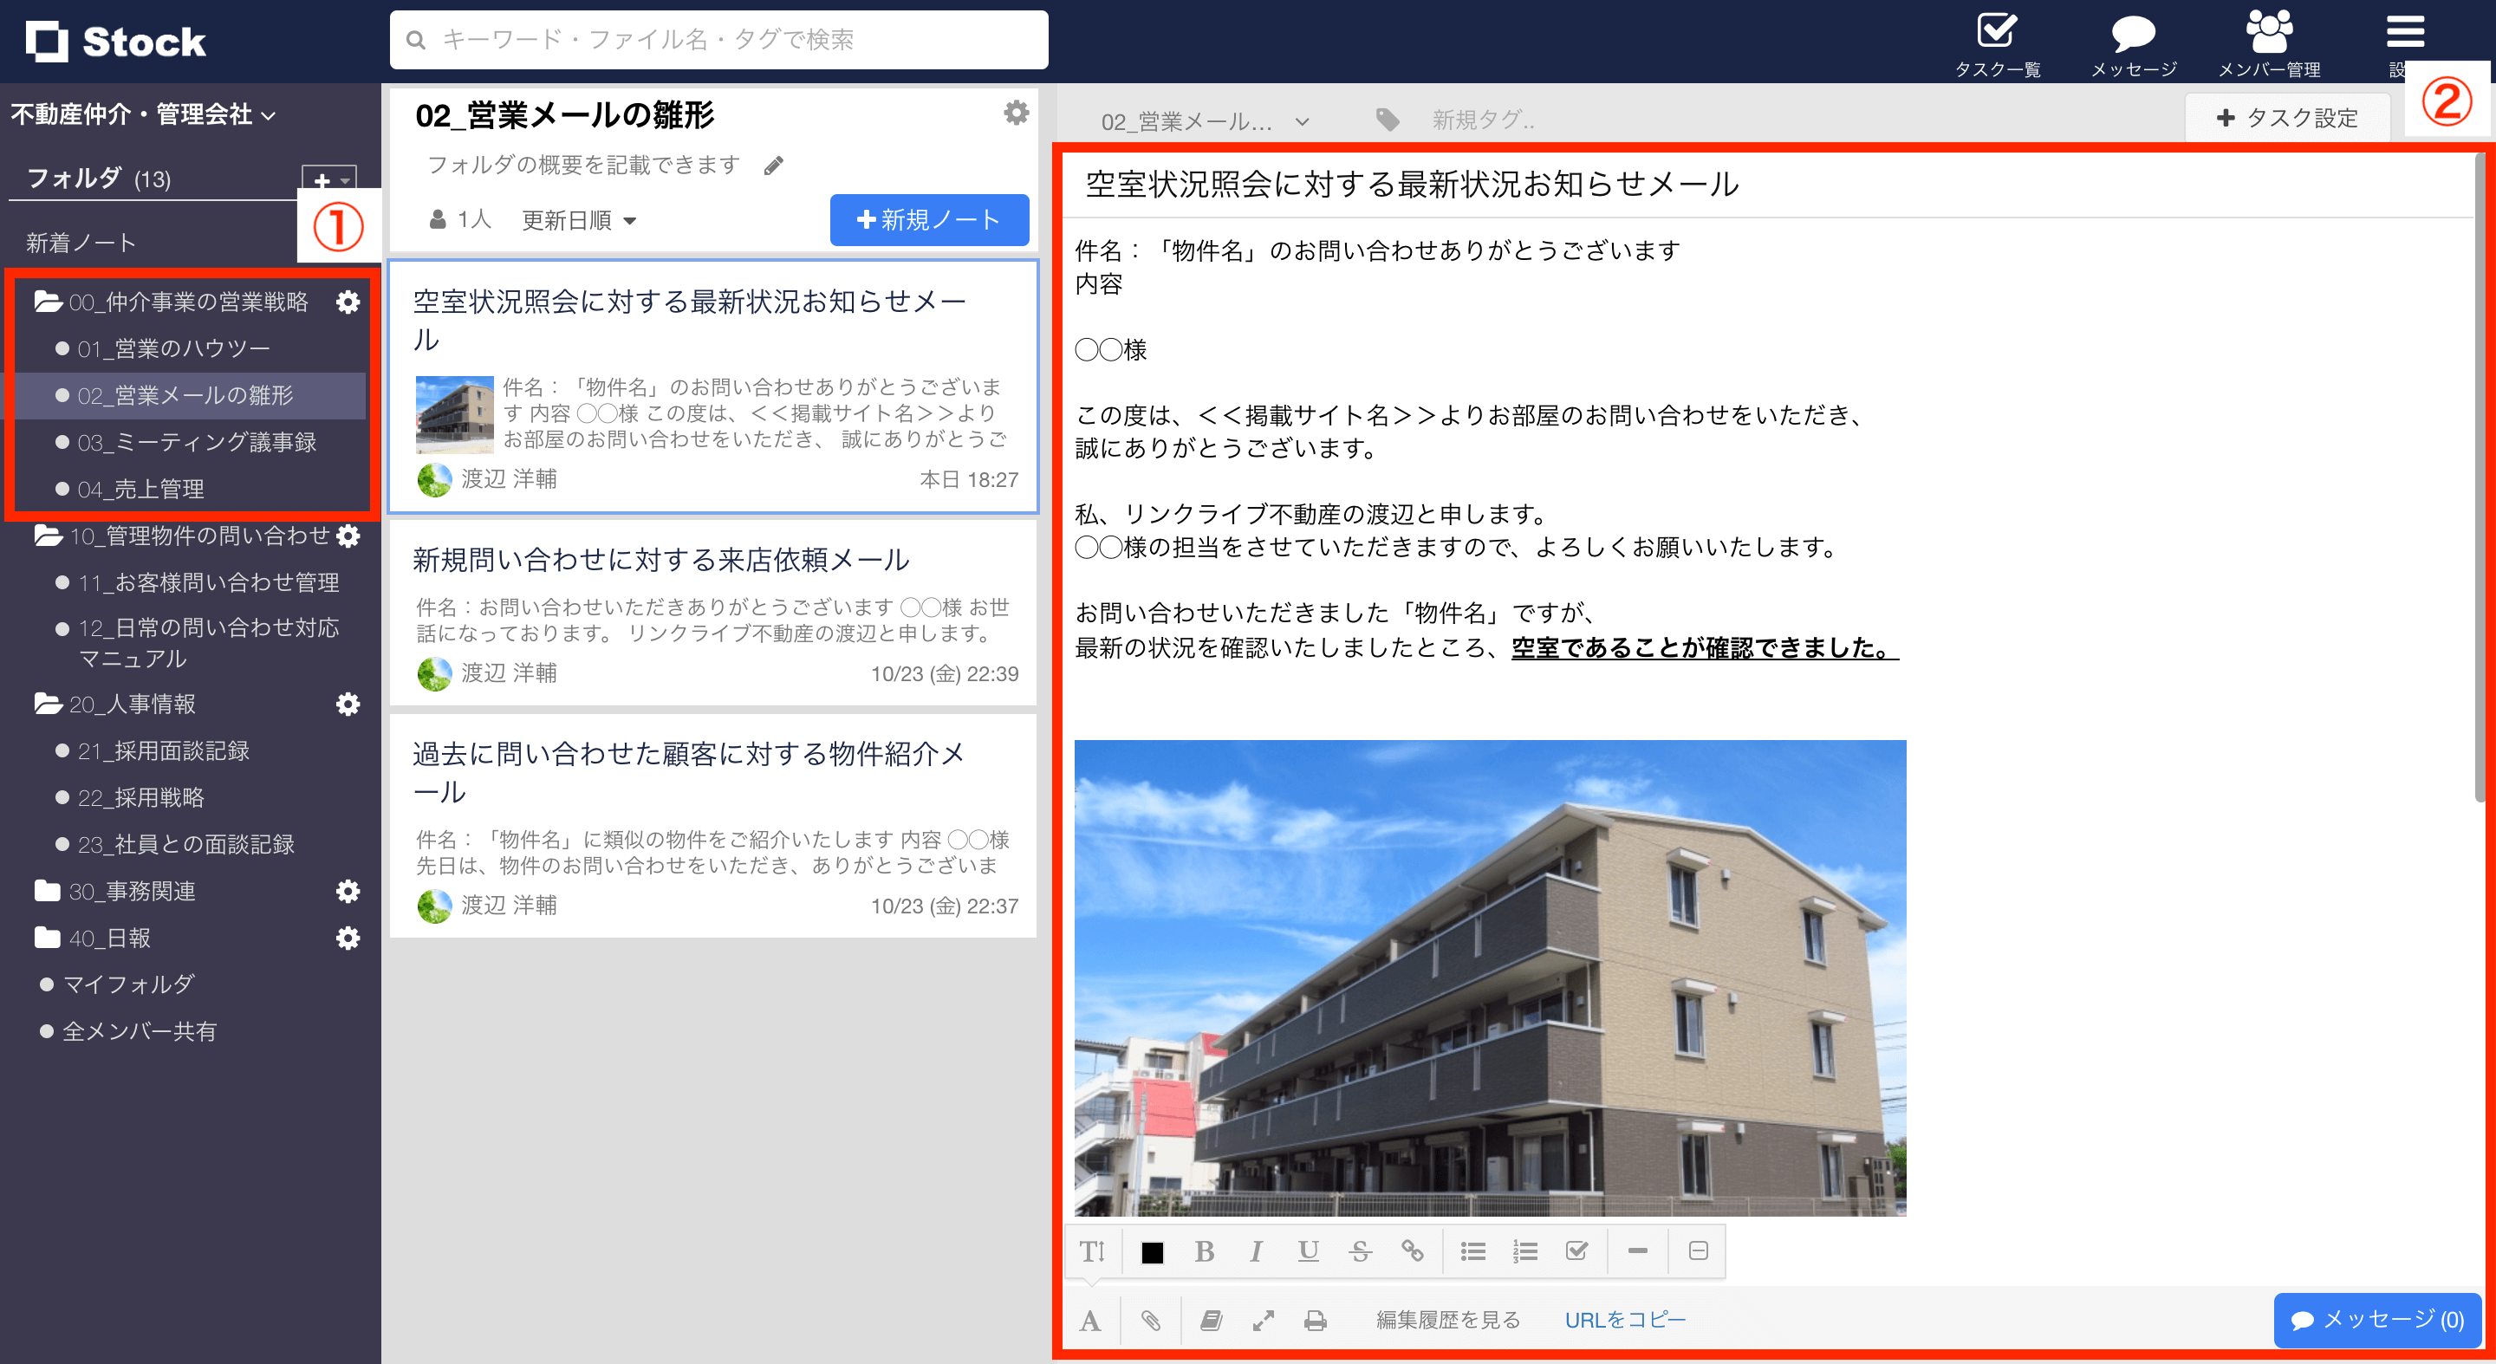
Task: Insert a checkbox list item
Action: point(1576,1251)
